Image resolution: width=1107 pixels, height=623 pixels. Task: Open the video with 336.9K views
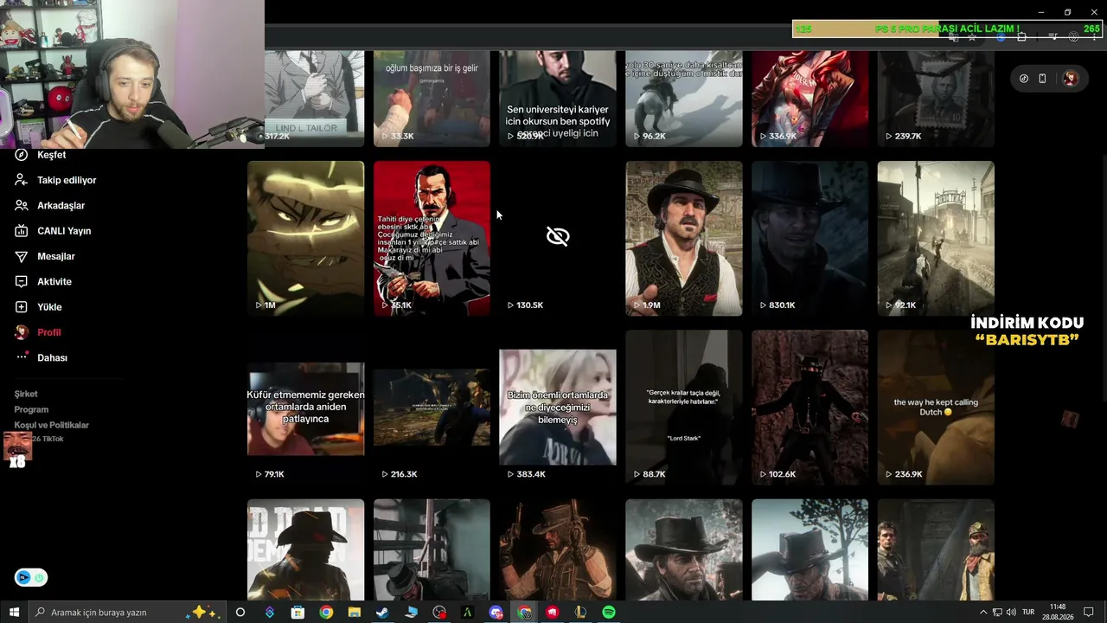pyautogui.click(x=809, y=99)
